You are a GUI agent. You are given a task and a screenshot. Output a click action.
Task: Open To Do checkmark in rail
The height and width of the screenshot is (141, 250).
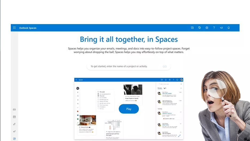[x=14, y=131]
